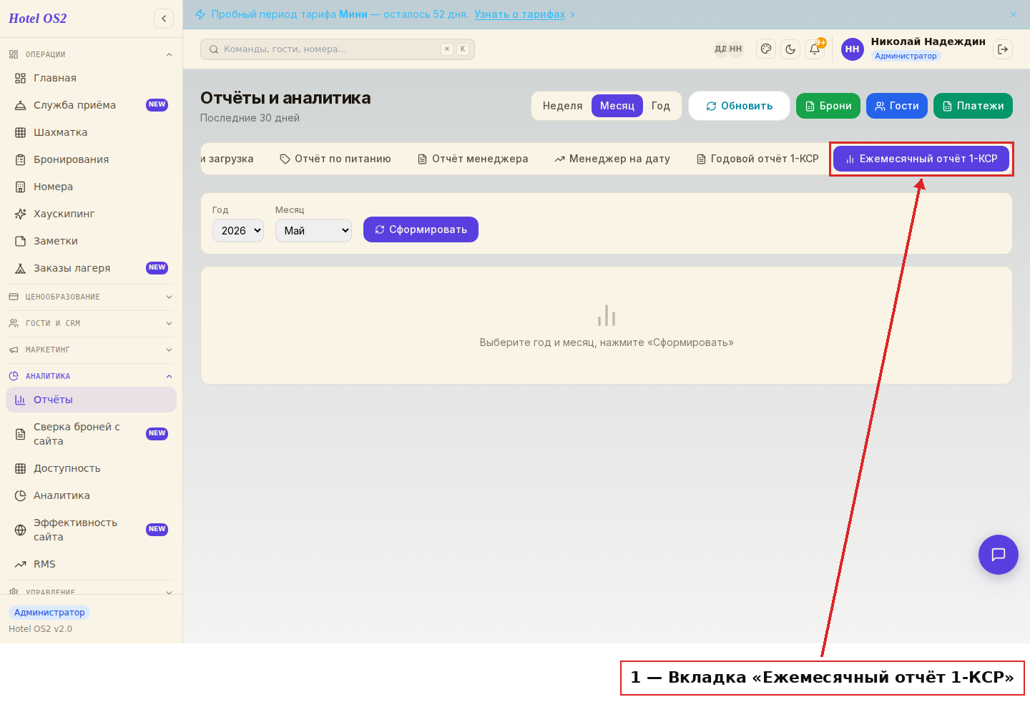Switch the period to Год

[x=660, y=106]
